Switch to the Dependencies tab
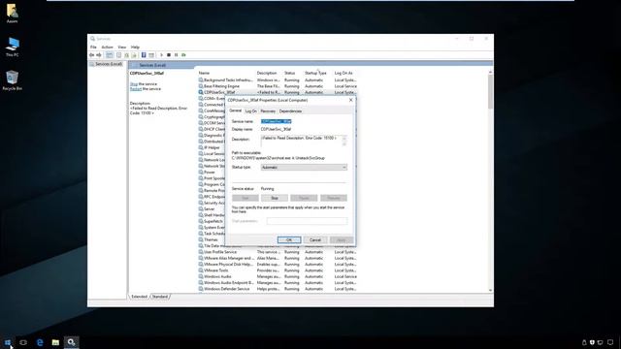This screenshot has height=349, width=621. [x=290, y=111]
